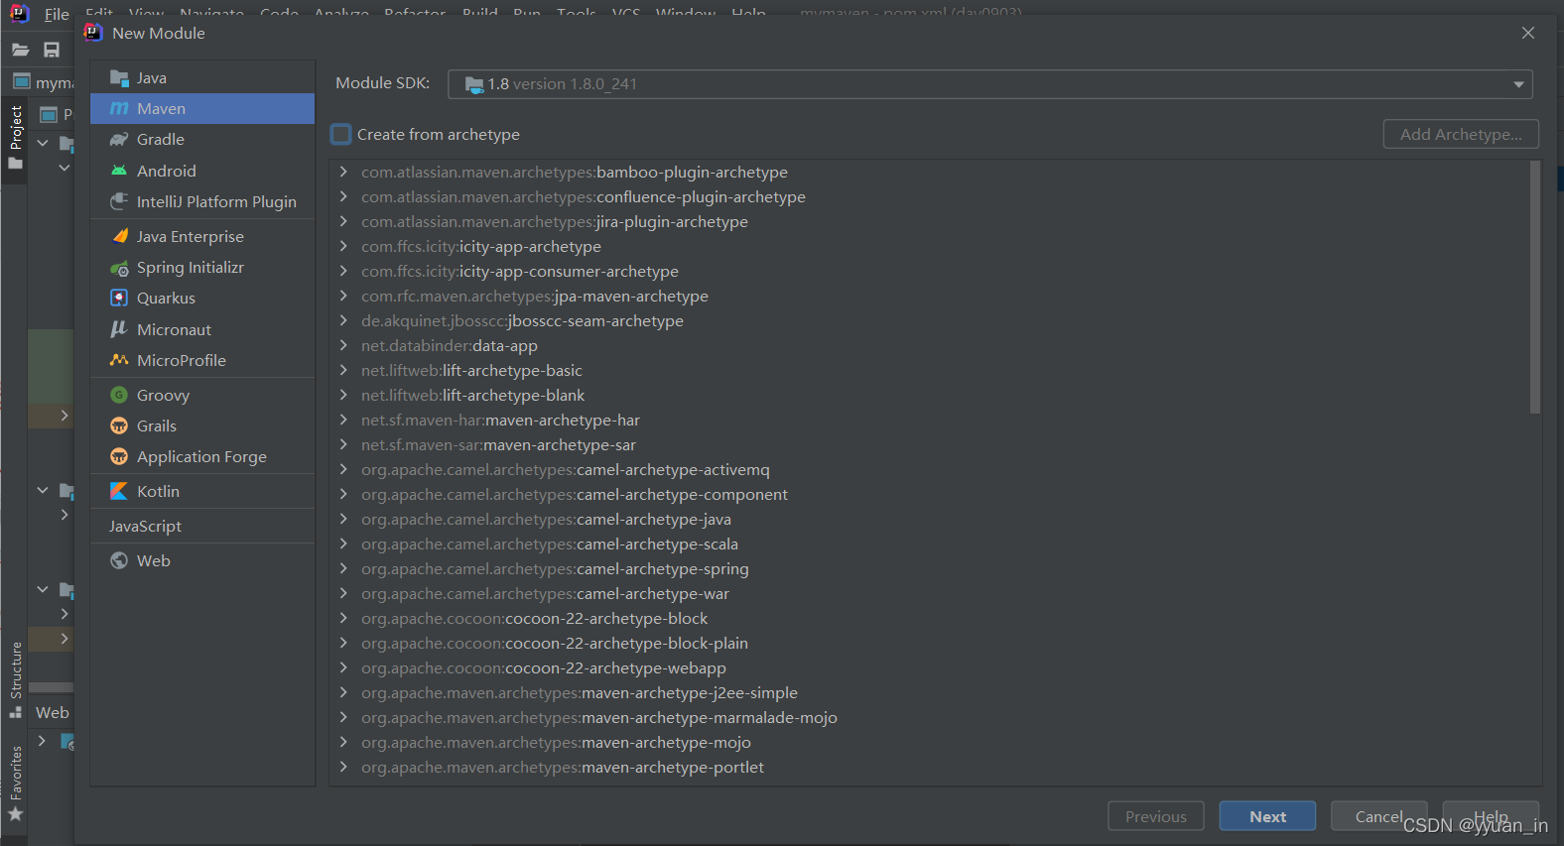Choose the Spring Initializr icon
The height and width of the screenshot is (846, 1564).
pyautogui.click(x=119, y=268)
